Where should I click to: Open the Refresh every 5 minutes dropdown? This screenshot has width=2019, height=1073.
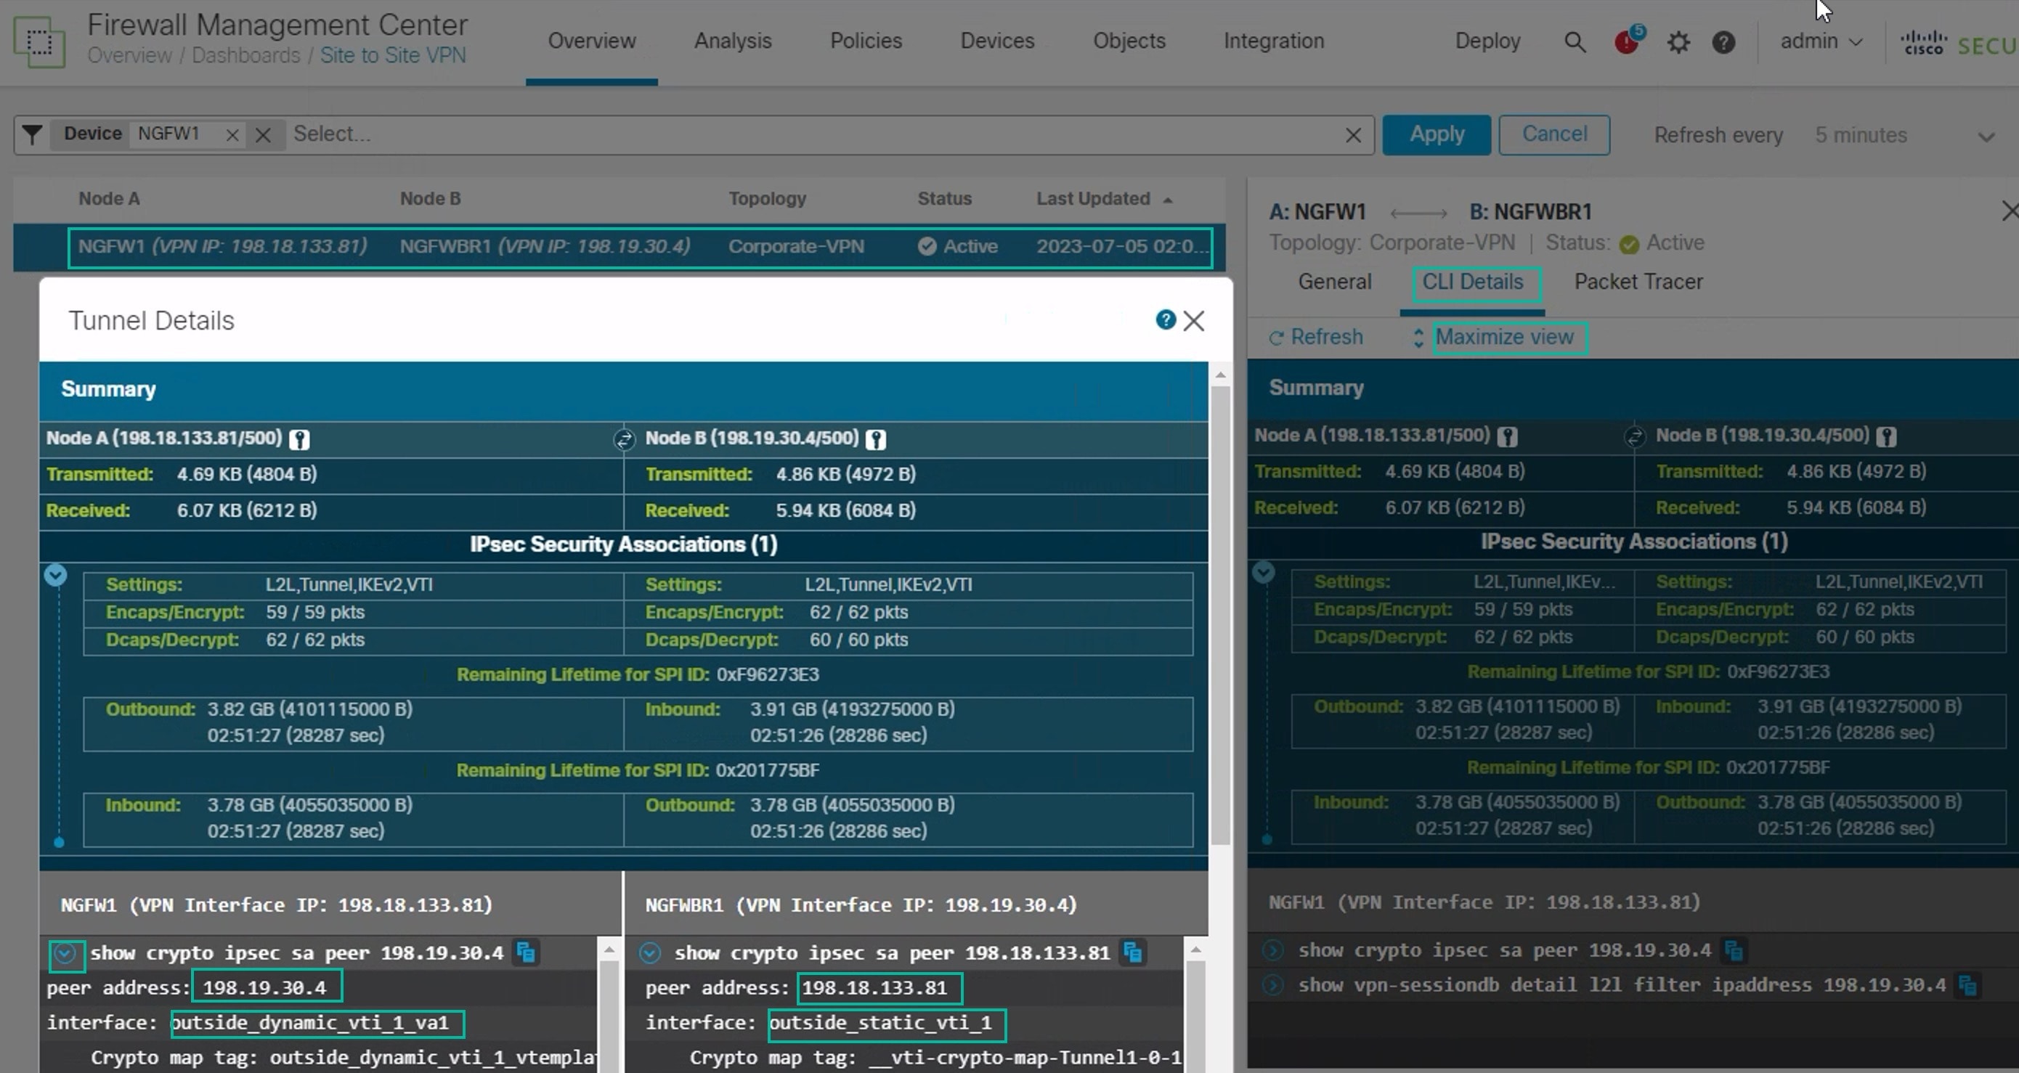1904,136
